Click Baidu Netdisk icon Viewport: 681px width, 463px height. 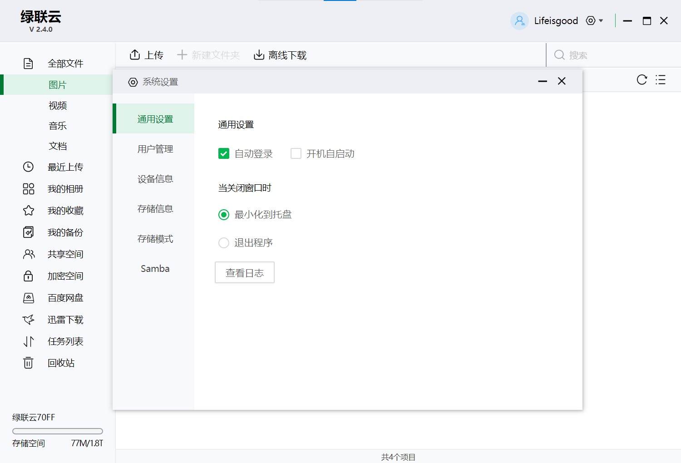28,298
